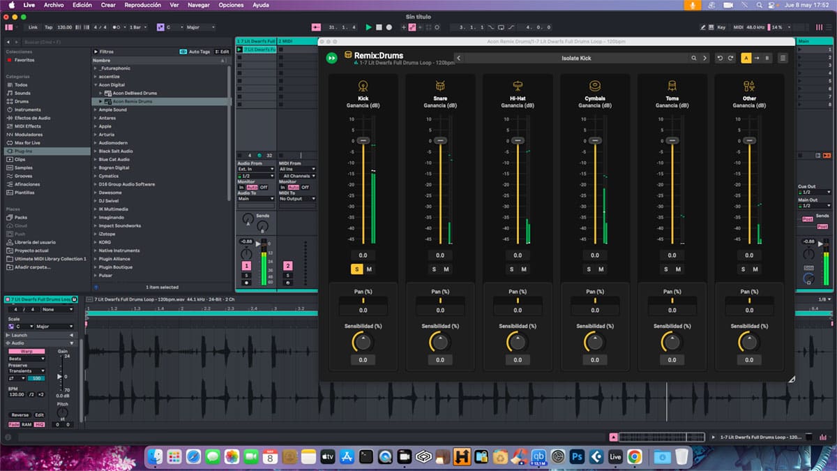The width and height of the screenshot is (837, 471).
Task: Select A comparison state in Remix:Drums
Action: coord(746,58)
